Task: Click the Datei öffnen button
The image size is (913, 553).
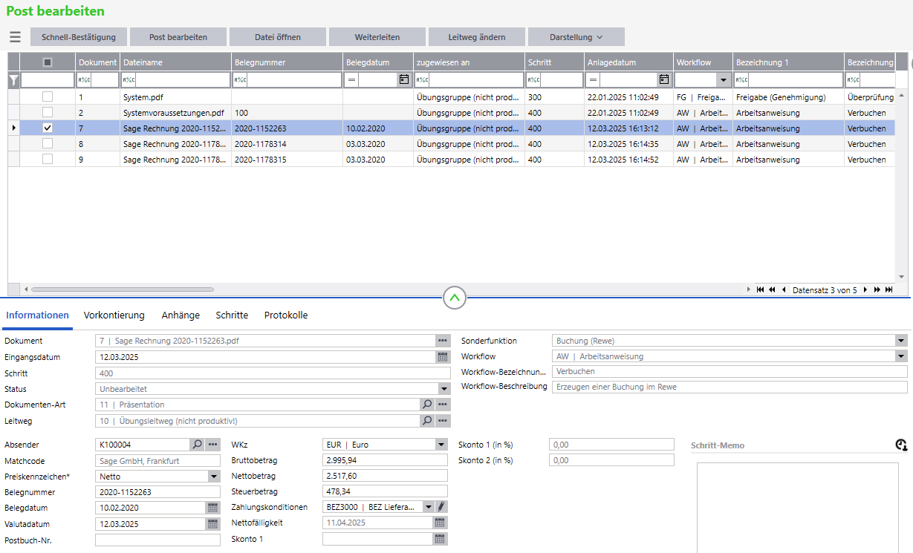Action: [278, 37]
